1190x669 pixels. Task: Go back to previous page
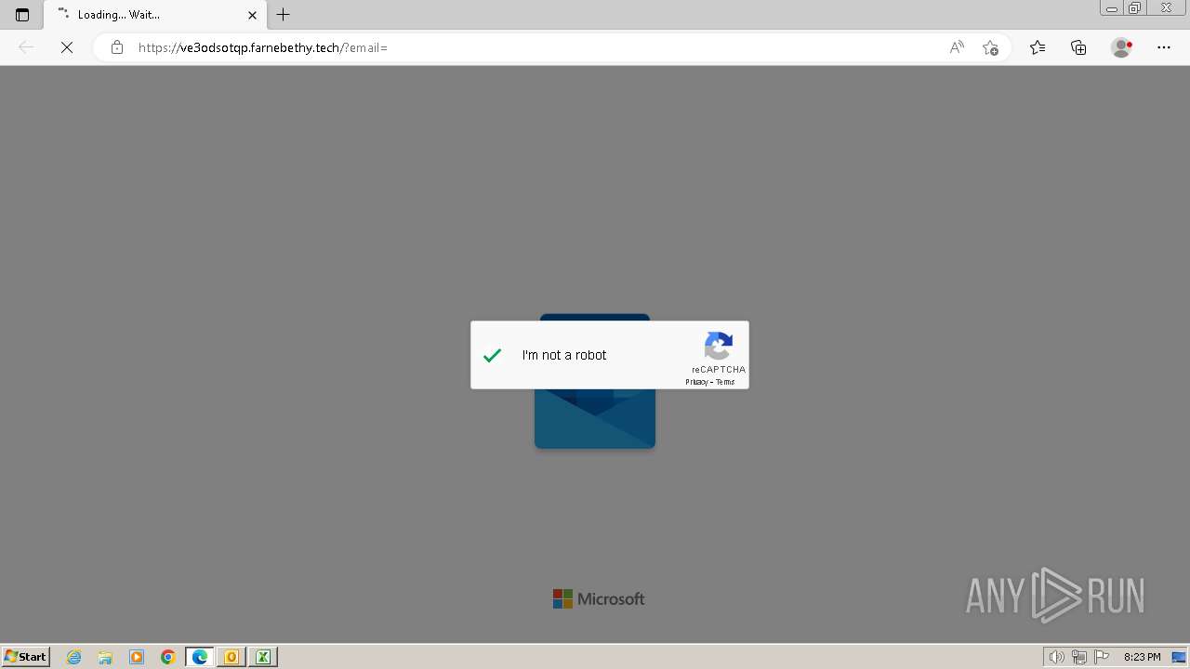coord(26,47)
